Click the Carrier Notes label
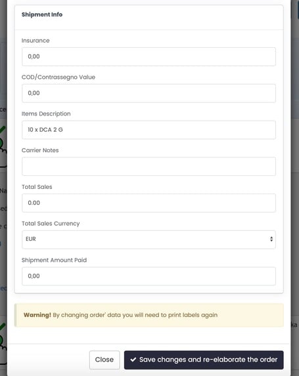 [40, 150]
